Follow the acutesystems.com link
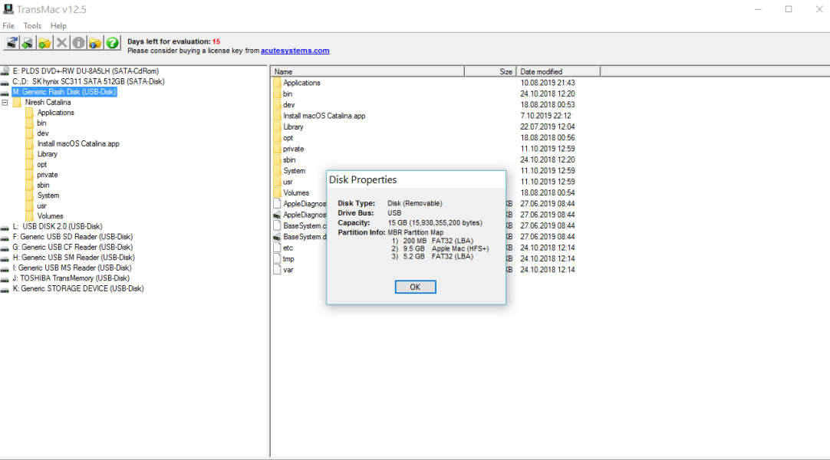 pos(295,51)
